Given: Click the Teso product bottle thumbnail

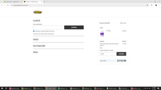Looking at the screenshot, I should click(x=102, y=33).
